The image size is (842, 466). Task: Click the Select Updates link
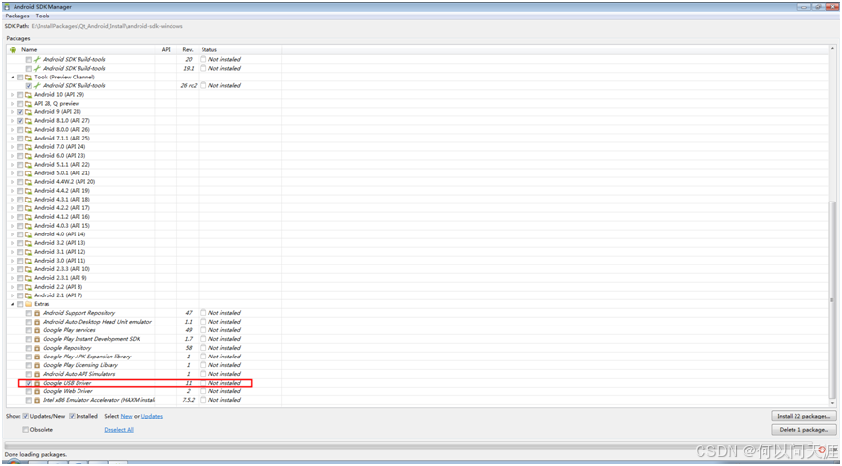coord(152,416)
